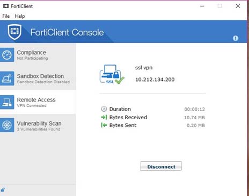Click the FortiClient title bar app icon

click(6, 6)
